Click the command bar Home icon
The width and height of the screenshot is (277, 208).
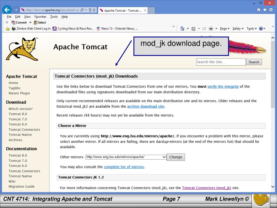click(182, 28)
